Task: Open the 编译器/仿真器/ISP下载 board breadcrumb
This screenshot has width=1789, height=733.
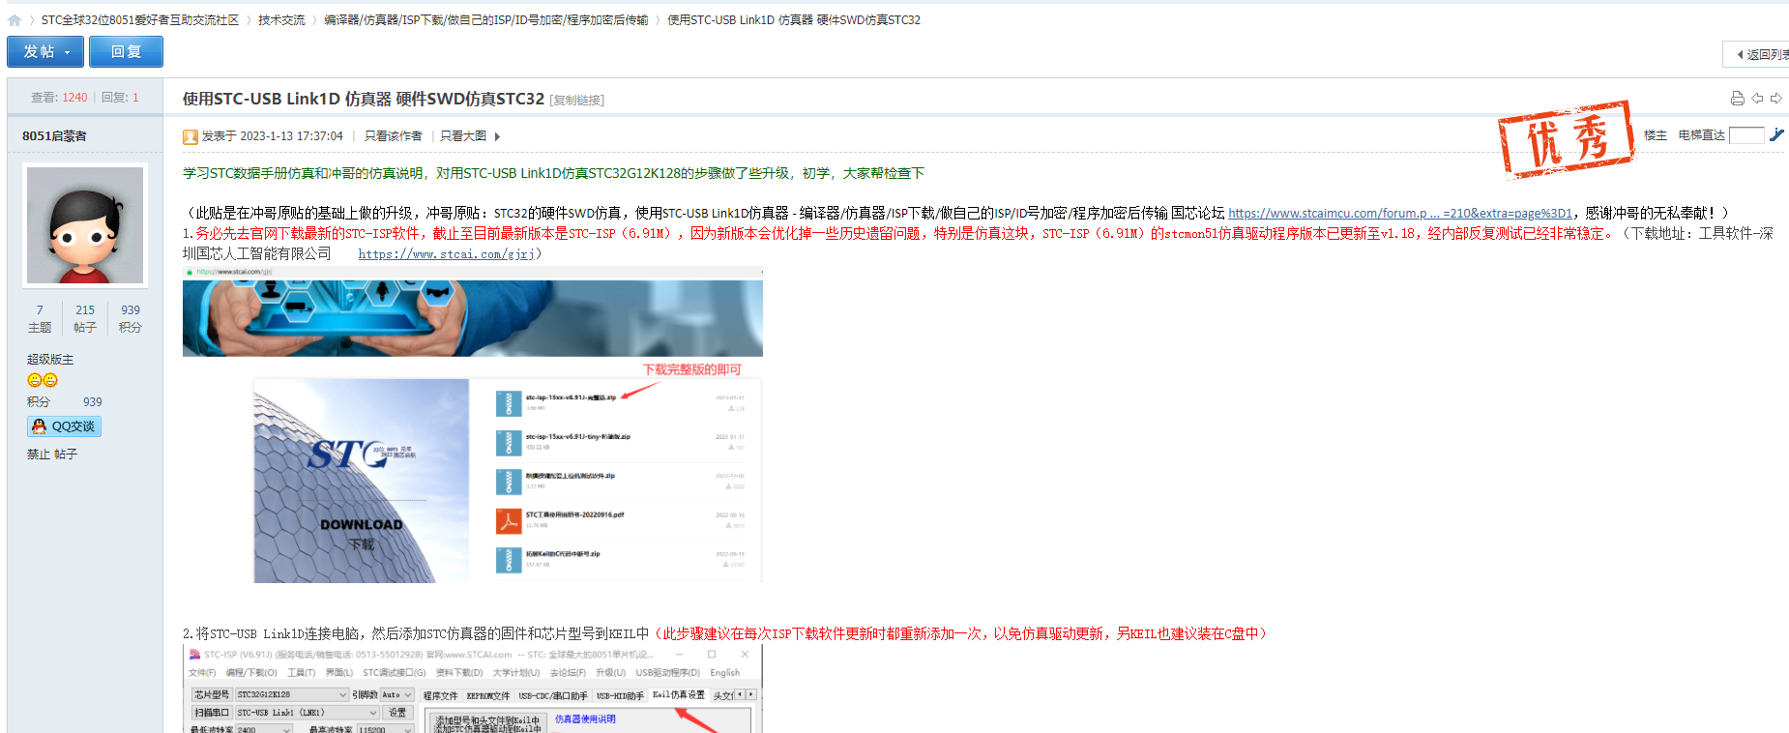Action: 486,20
